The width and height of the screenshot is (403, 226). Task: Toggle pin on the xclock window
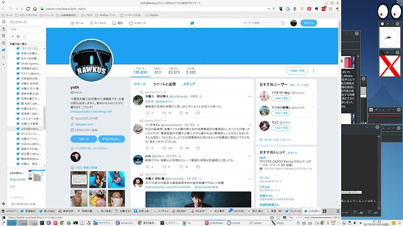pos(388,24)
